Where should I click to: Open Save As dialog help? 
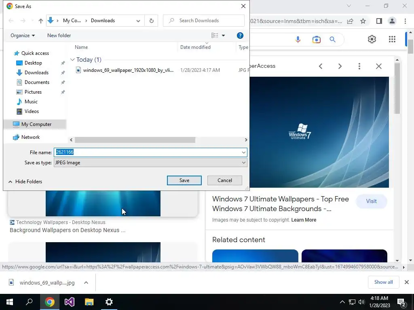[240, 36]
